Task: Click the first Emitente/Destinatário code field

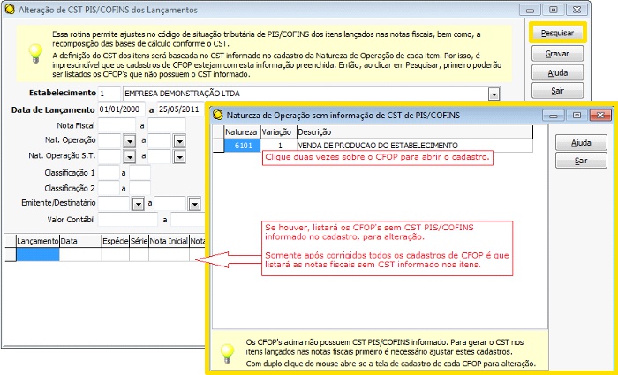Action: pos(114,204)
